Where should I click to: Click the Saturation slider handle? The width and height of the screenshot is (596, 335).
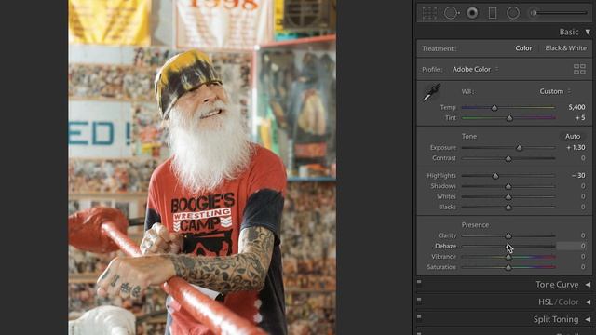click(508, 267)
